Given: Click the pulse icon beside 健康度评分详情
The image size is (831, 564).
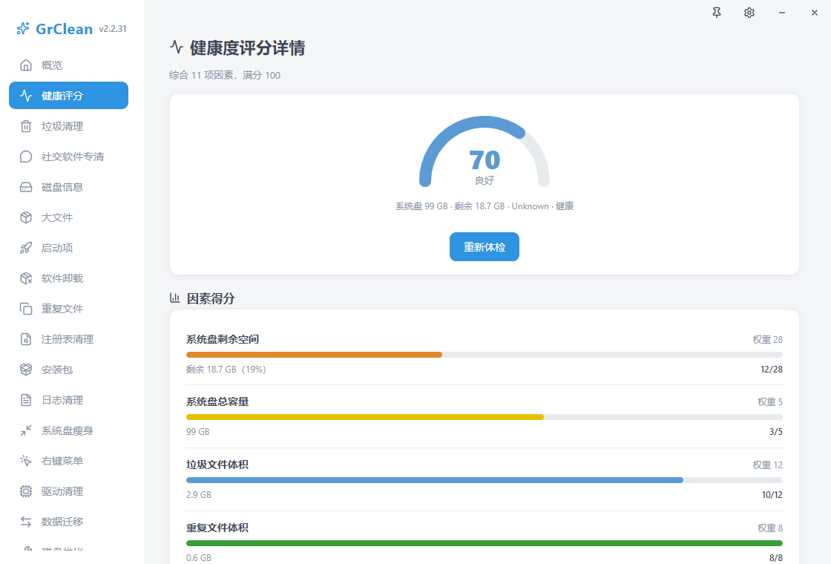Looking at the screenshot, I should point(177,47).
